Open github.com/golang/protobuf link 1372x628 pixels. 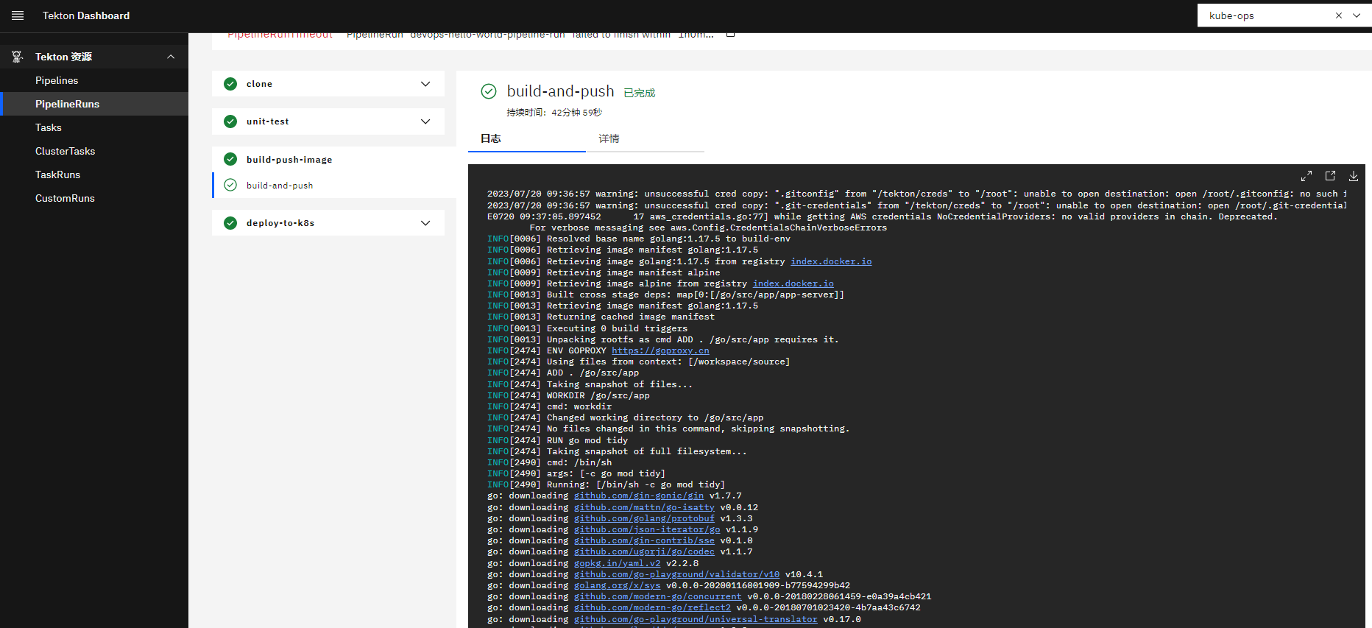(644, 518)
